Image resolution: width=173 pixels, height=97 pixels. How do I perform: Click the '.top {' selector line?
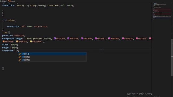pos(6,33)
